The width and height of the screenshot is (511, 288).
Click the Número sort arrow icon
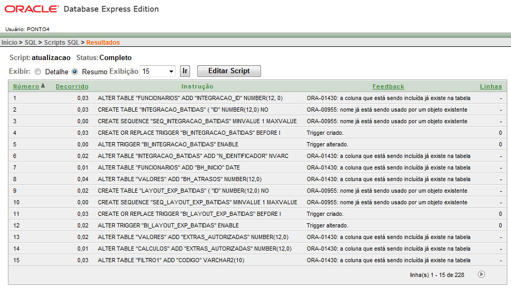[43, 86]
